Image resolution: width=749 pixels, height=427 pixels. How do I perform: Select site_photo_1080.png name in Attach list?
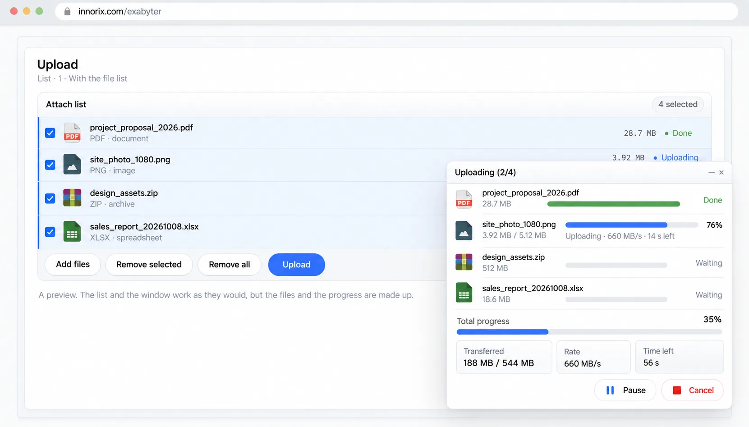coord(130,160)
